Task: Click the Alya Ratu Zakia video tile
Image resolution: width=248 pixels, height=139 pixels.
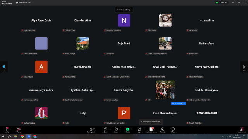Action: point(41,20)
